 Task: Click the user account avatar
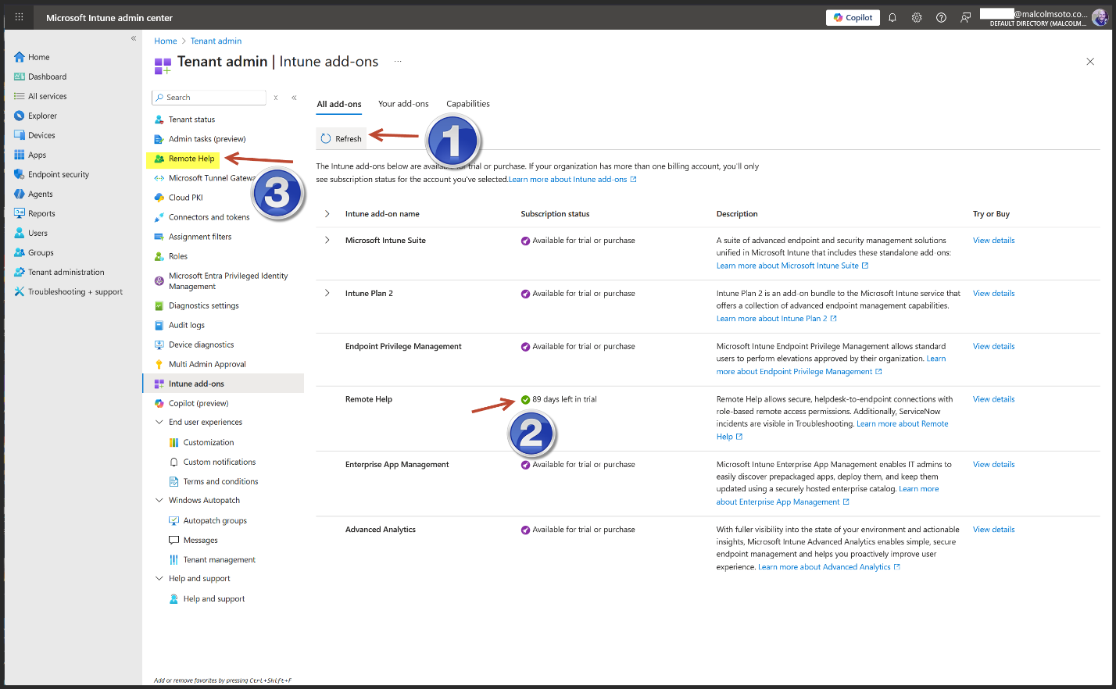pyautogui.click(x=1100, y=17)
